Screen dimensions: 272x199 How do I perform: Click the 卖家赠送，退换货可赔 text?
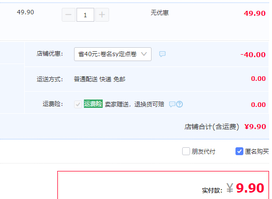coord(134,104)
